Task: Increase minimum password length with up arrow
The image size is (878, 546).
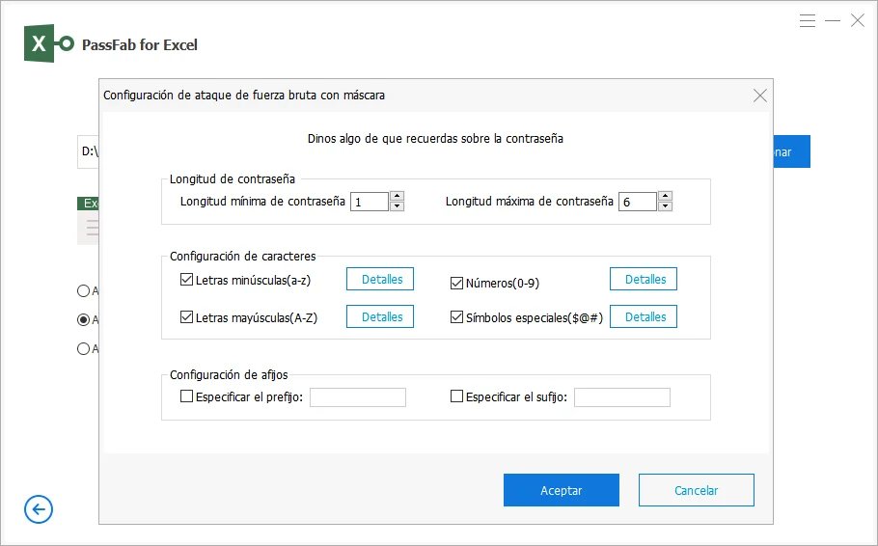Action: tap(397, 196)
